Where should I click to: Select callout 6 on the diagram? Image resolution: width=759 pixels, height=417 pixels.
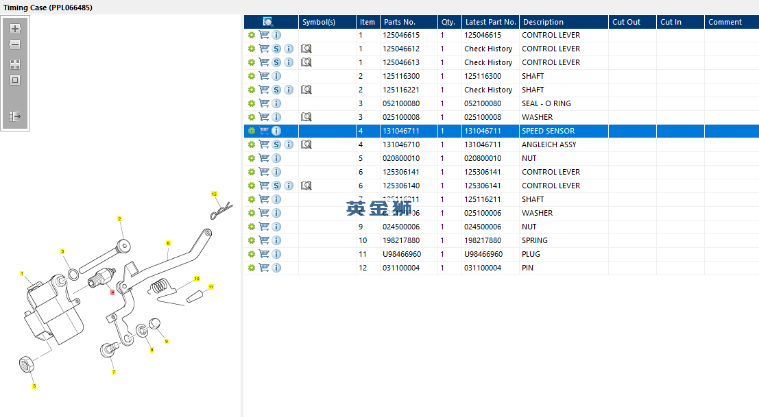pos(168,243)
